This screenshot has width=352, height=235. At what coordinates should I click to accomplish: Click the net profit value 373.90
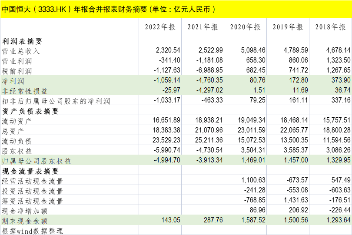tap(341, 80)
